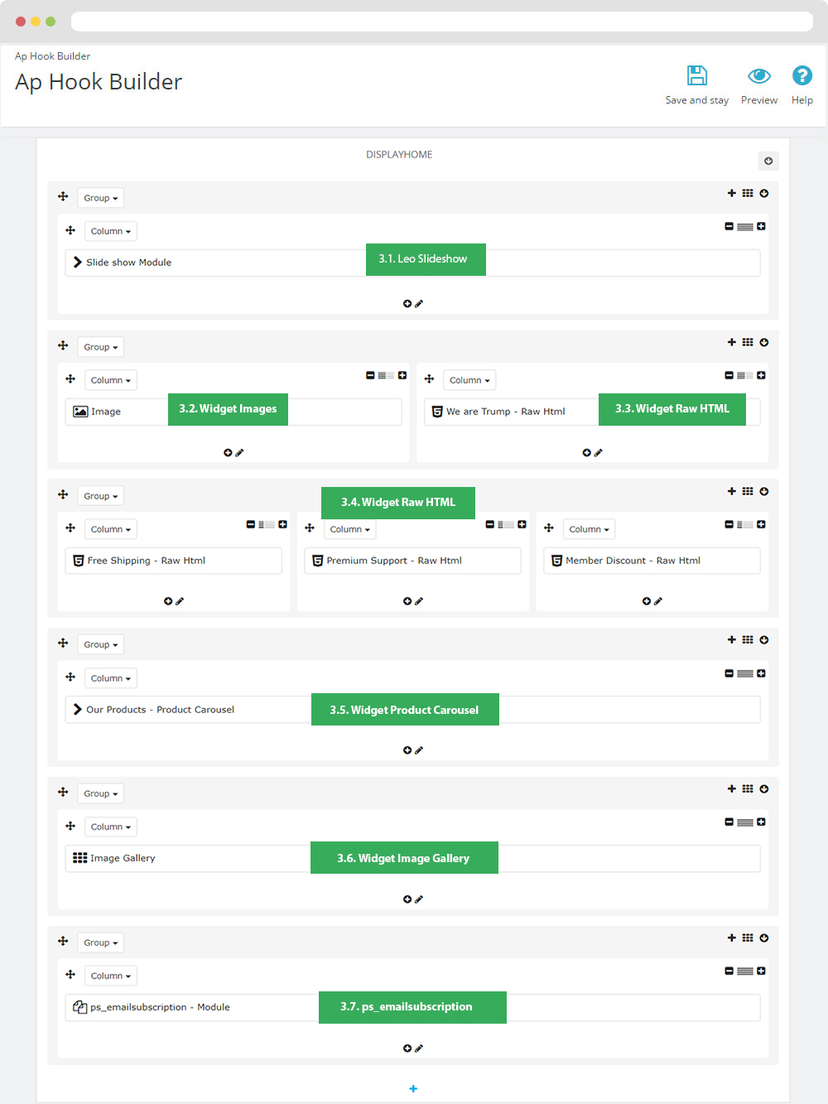Click plus icon in the first Group header
The height and width of the screenshot is (1104, 828).
pos(732,193)
